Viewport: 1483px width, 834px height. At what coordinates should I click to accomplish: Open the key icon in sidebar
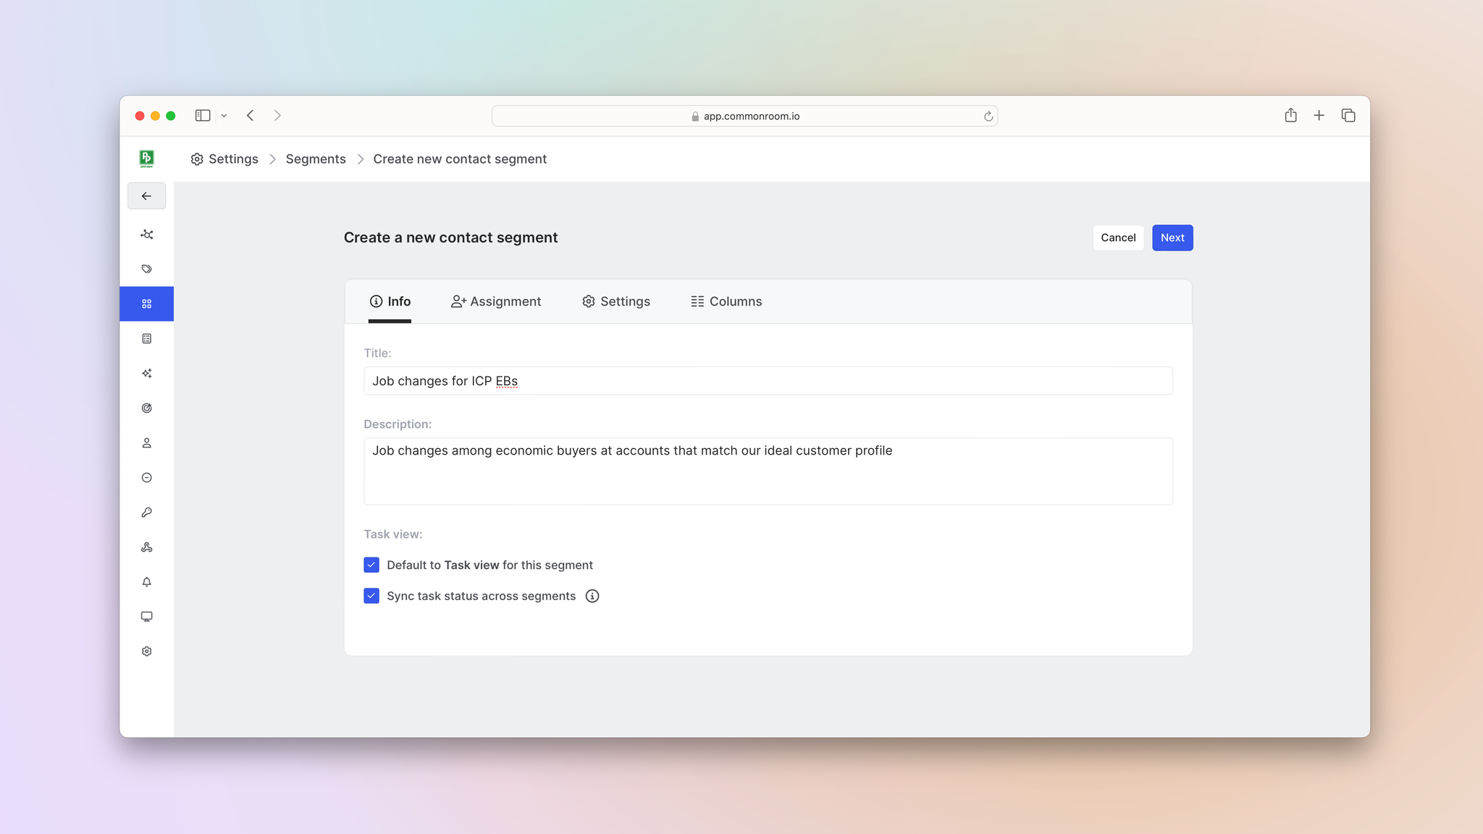point(146,513)
